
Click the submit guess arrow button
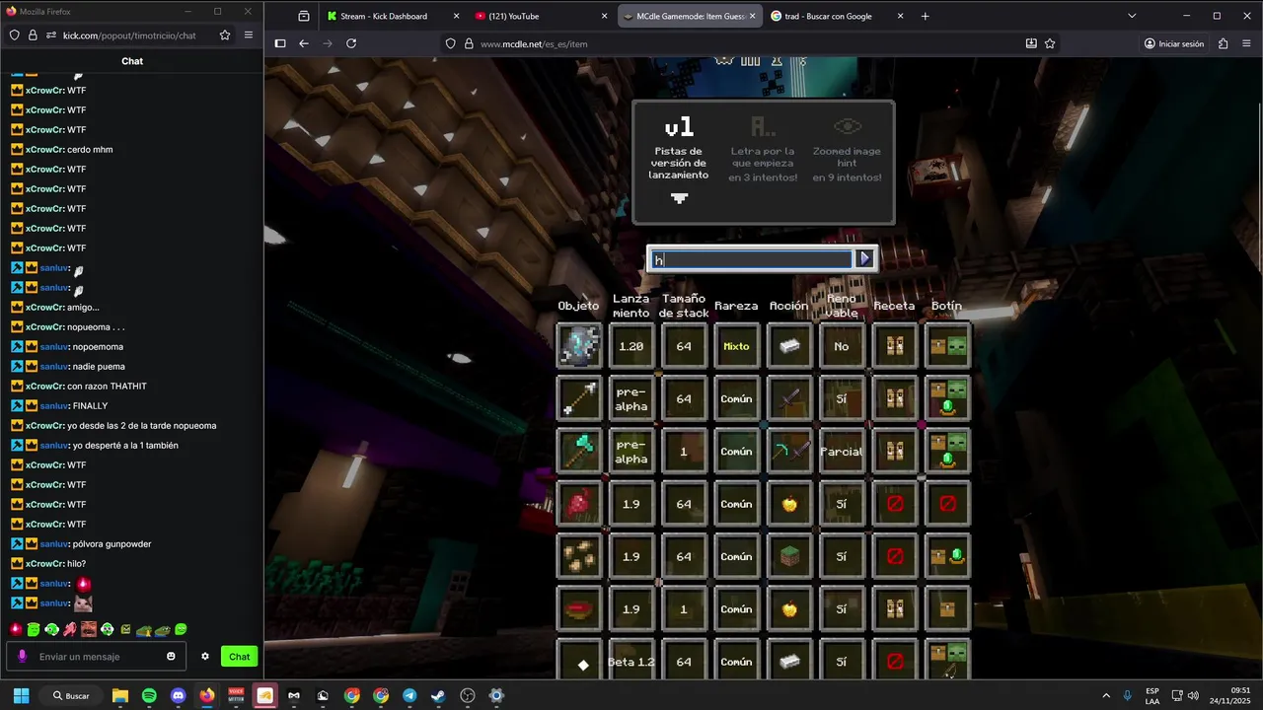coord(865,258)
